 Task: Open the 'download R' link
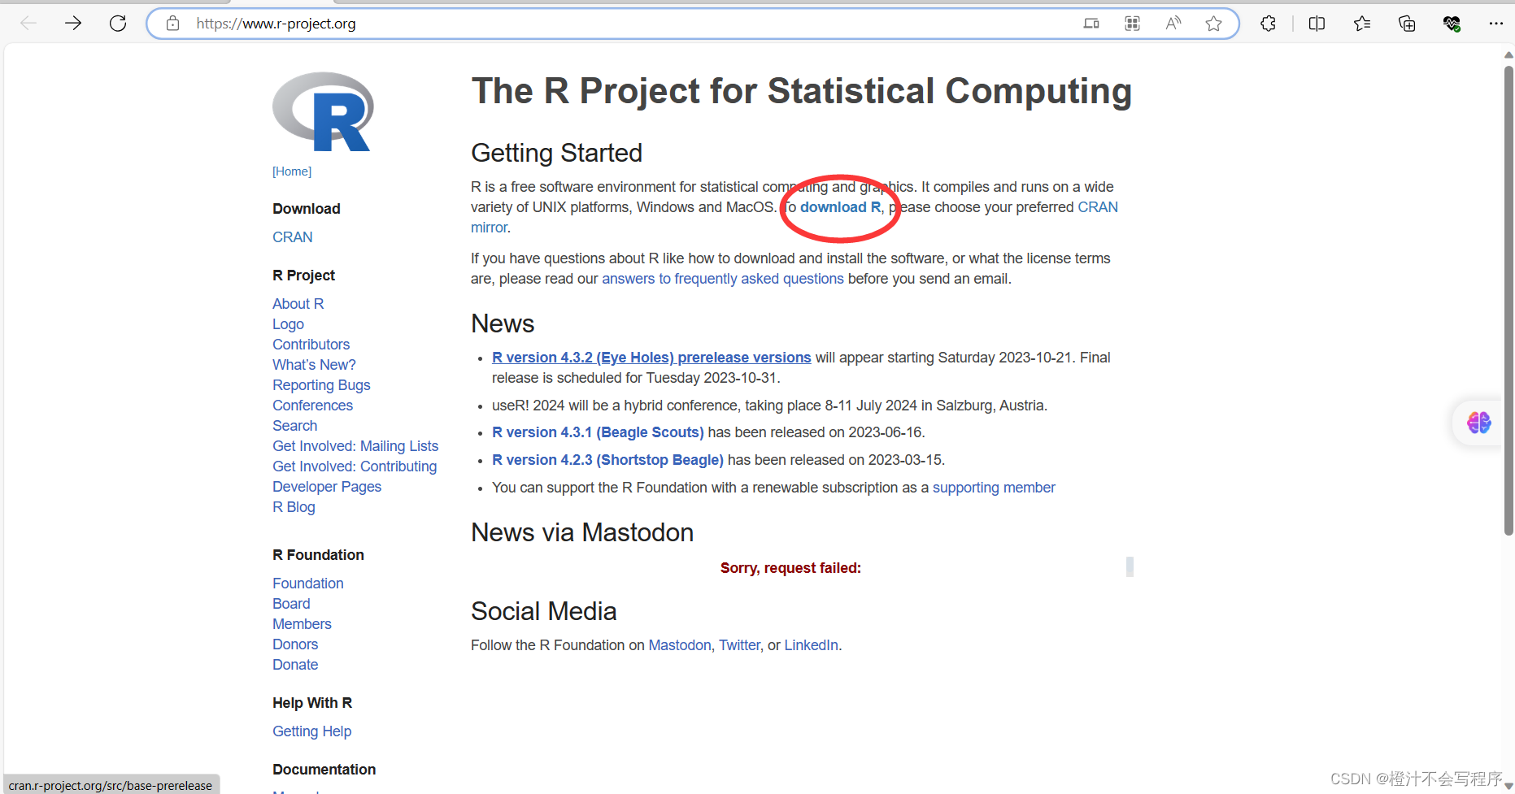pyautogui.click(x=840, y=207)
